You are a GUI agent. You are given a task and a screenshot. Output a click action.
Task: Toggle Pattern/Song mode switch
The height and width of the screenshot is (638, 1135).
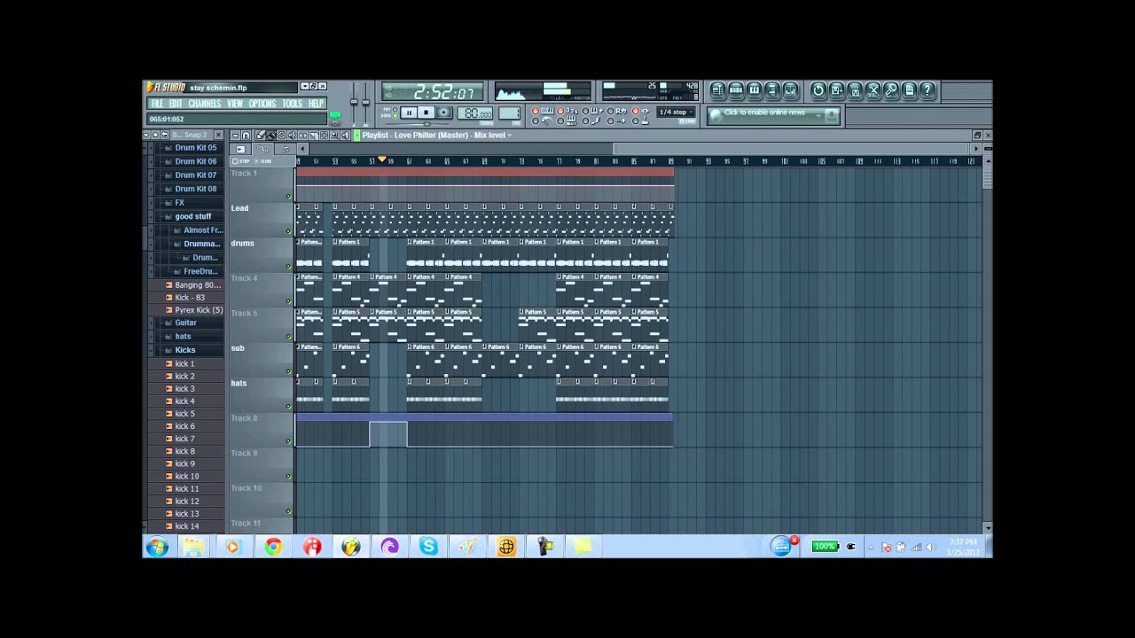point(395,113)
